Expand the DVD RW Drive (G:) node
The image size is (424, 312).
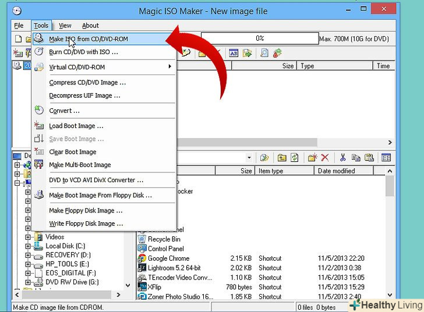27,282
